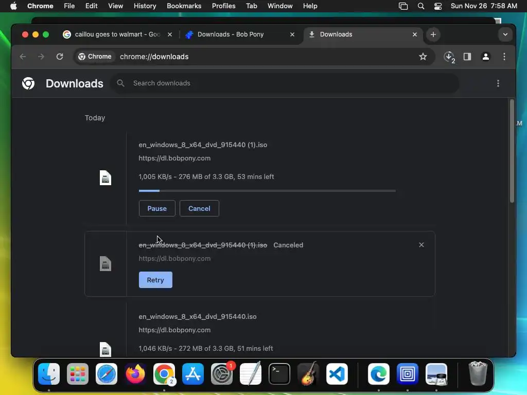Open Microsoft Edge from the Dock
Screen dimensions: 527x395
click(379, 374)
